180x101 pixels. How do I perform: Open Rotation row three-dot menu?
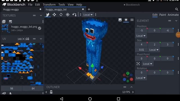pos(178,72)
